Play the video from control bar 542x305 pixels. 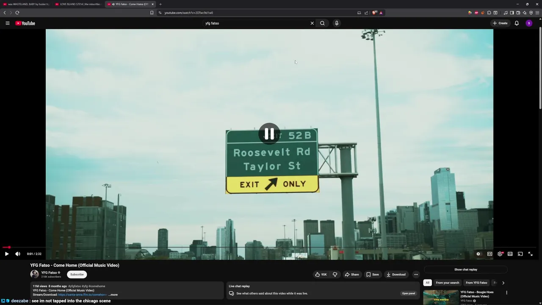[7, 254]
